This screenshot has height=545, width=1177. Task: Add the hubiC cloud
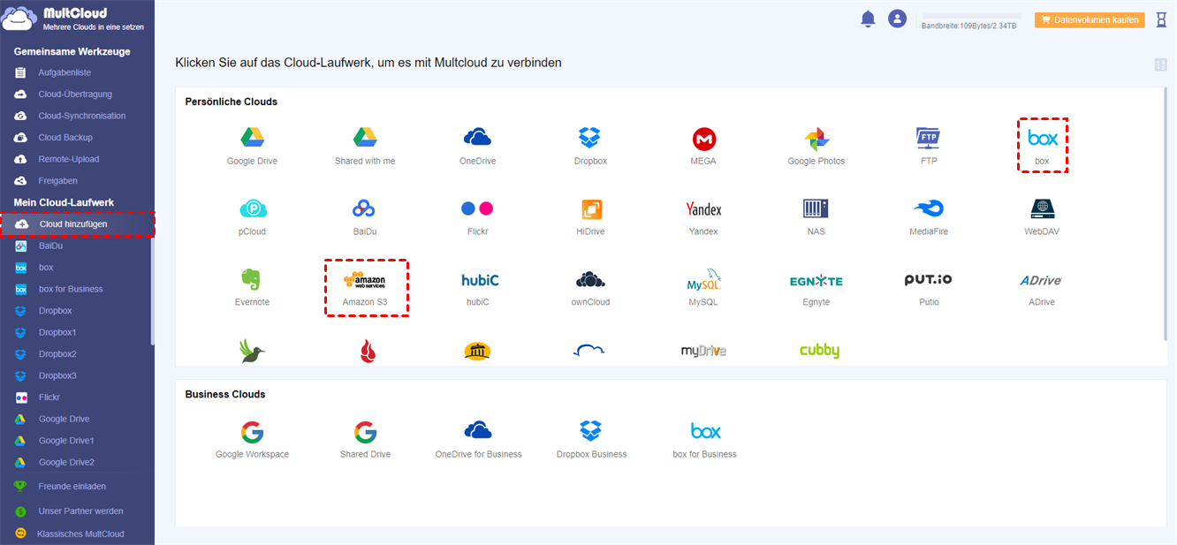pyautogui.click(x=480, y=287)
